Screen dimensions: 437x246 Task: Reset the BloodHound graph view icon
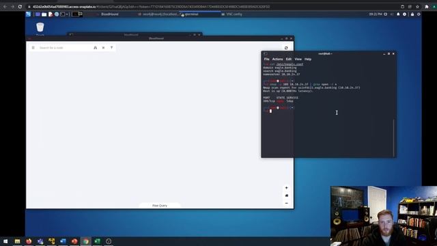286,195
